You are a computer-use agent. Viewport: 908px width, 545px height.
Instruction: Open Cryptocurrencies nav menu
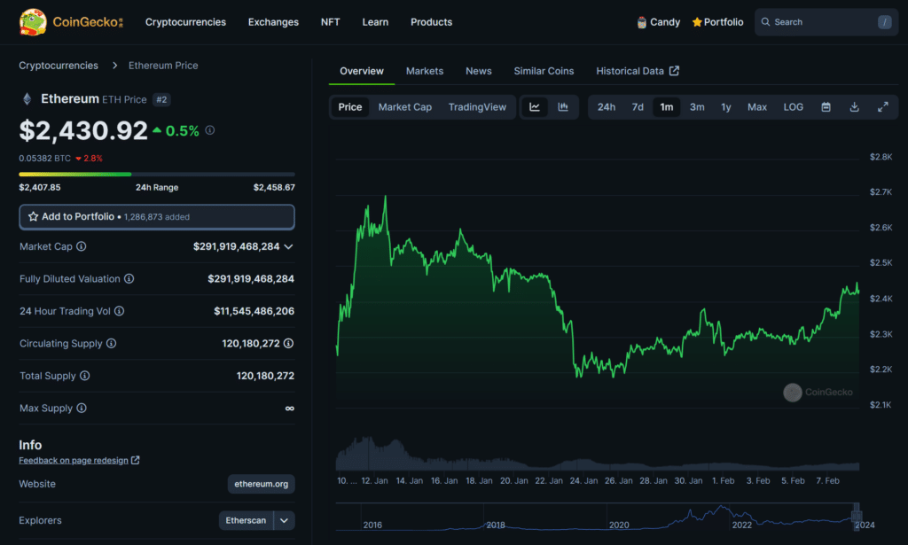pos(185,22)
